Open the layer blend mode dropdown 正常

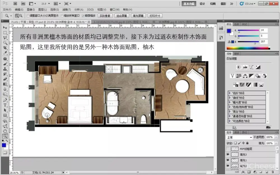point(239,137)
